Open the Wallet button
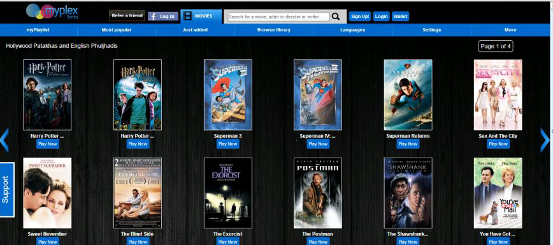 pos(400,16)
